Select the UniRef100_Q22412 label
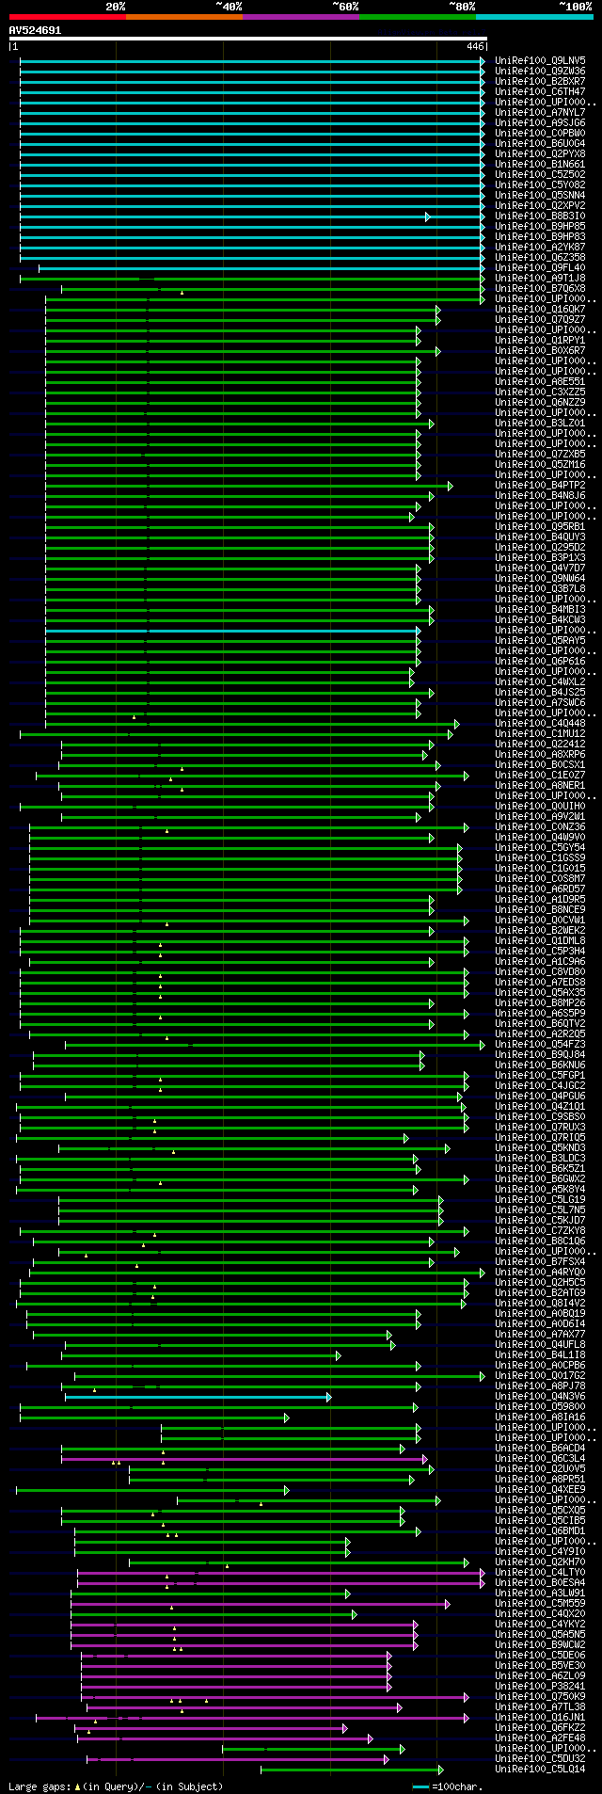 point(540,744)
